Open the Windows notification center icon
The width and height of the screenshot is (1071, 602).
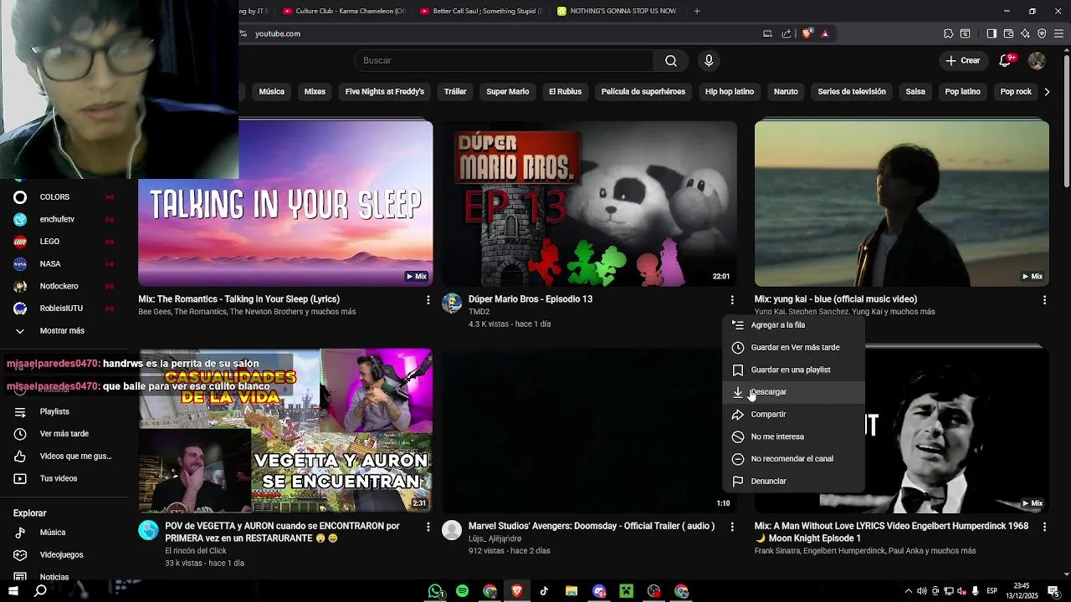(1053, 591)
